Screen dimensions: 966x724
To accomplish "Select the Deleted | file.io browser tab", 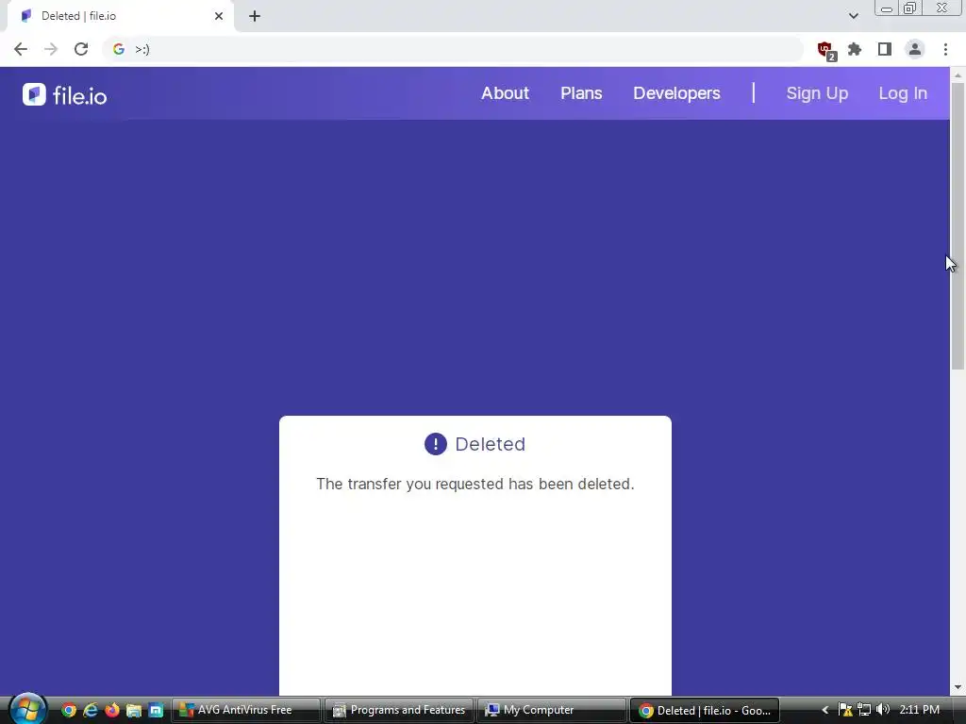I will [x=120, y=16].
